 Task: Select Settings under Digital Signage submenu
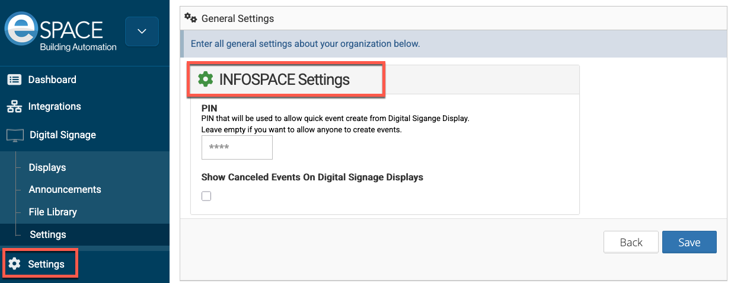point(48,234)
